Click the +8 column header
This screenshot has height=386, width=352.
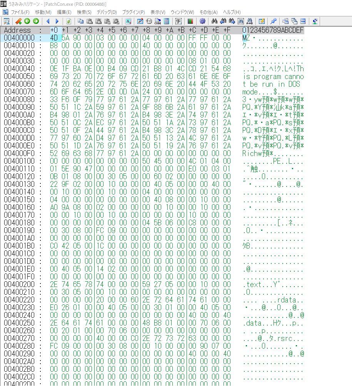coord(146,30)
